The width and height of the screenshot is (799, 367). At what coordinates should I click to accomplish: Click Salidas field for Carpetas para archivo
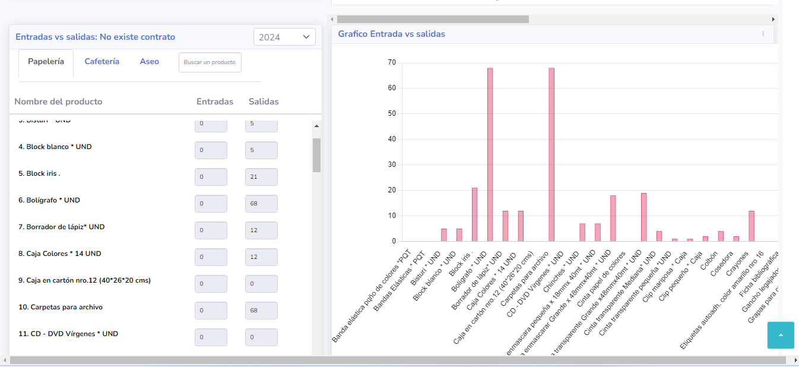(x=261, y=311)
